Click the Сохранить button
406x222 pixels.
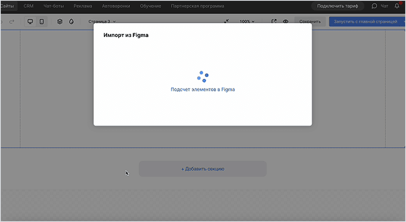[x=310, y=21]
